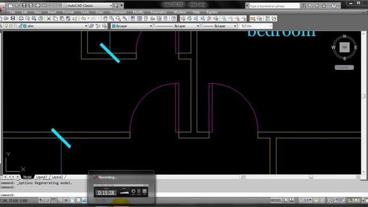Select the Model tab

tap(27, 177)
